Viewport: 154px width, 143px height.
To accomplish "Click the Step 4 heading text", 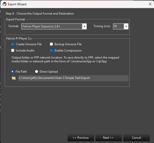I will coord(40,14).
